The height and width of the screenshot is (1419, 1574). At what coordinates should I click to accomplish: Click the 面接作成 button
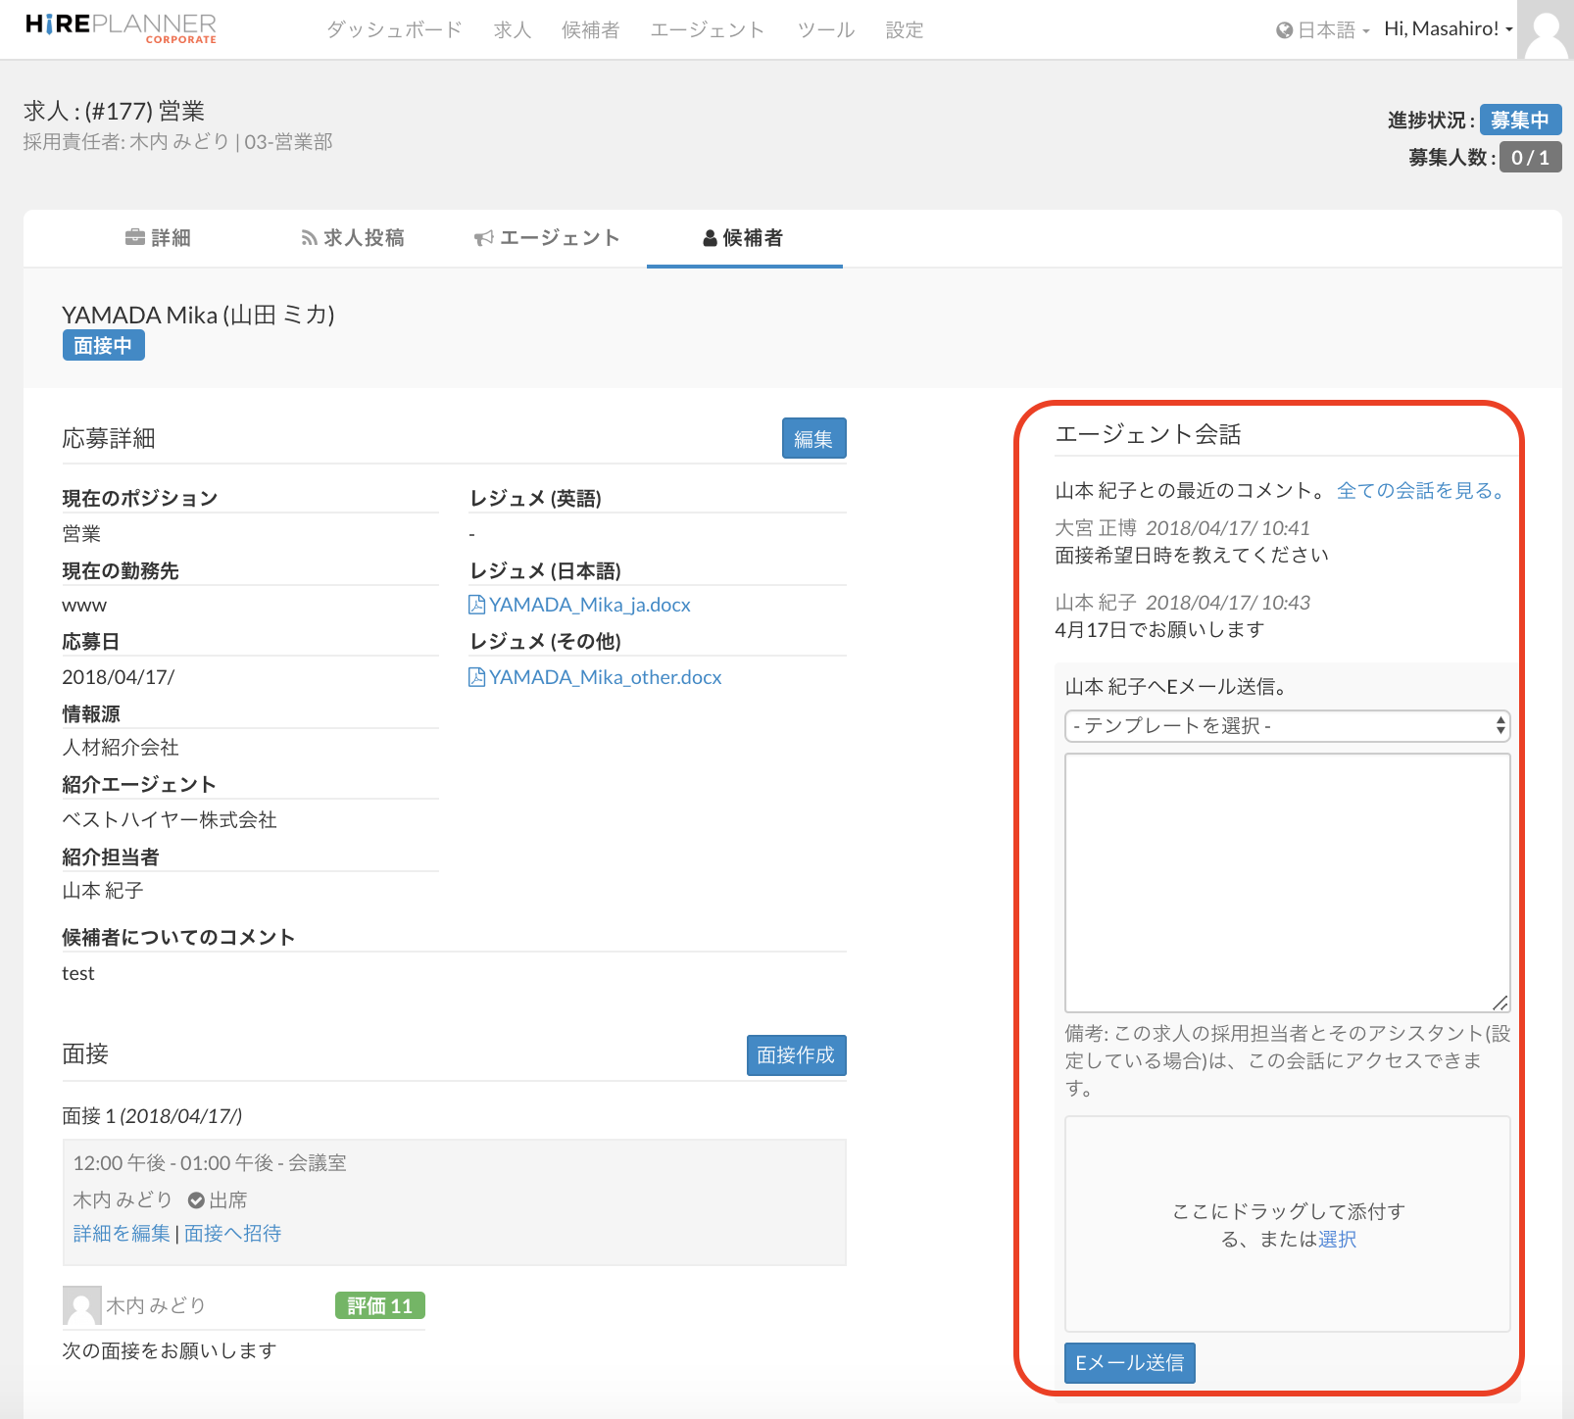click(796, 1055)
